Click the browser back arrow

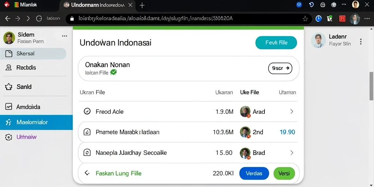click(x=8, y=19)
